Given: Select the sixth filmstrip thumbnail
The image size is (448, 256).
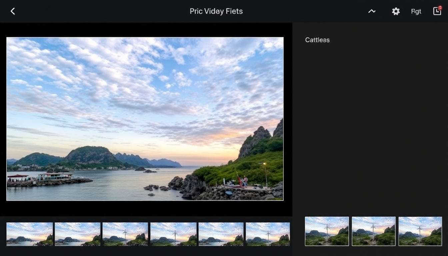Looking at the screenshot, I should click(x=268, y=234).
